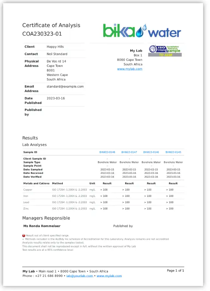210x291 pixels.
Task: Select Borehole Water under BHW23-0145
Action: (173, 162)
